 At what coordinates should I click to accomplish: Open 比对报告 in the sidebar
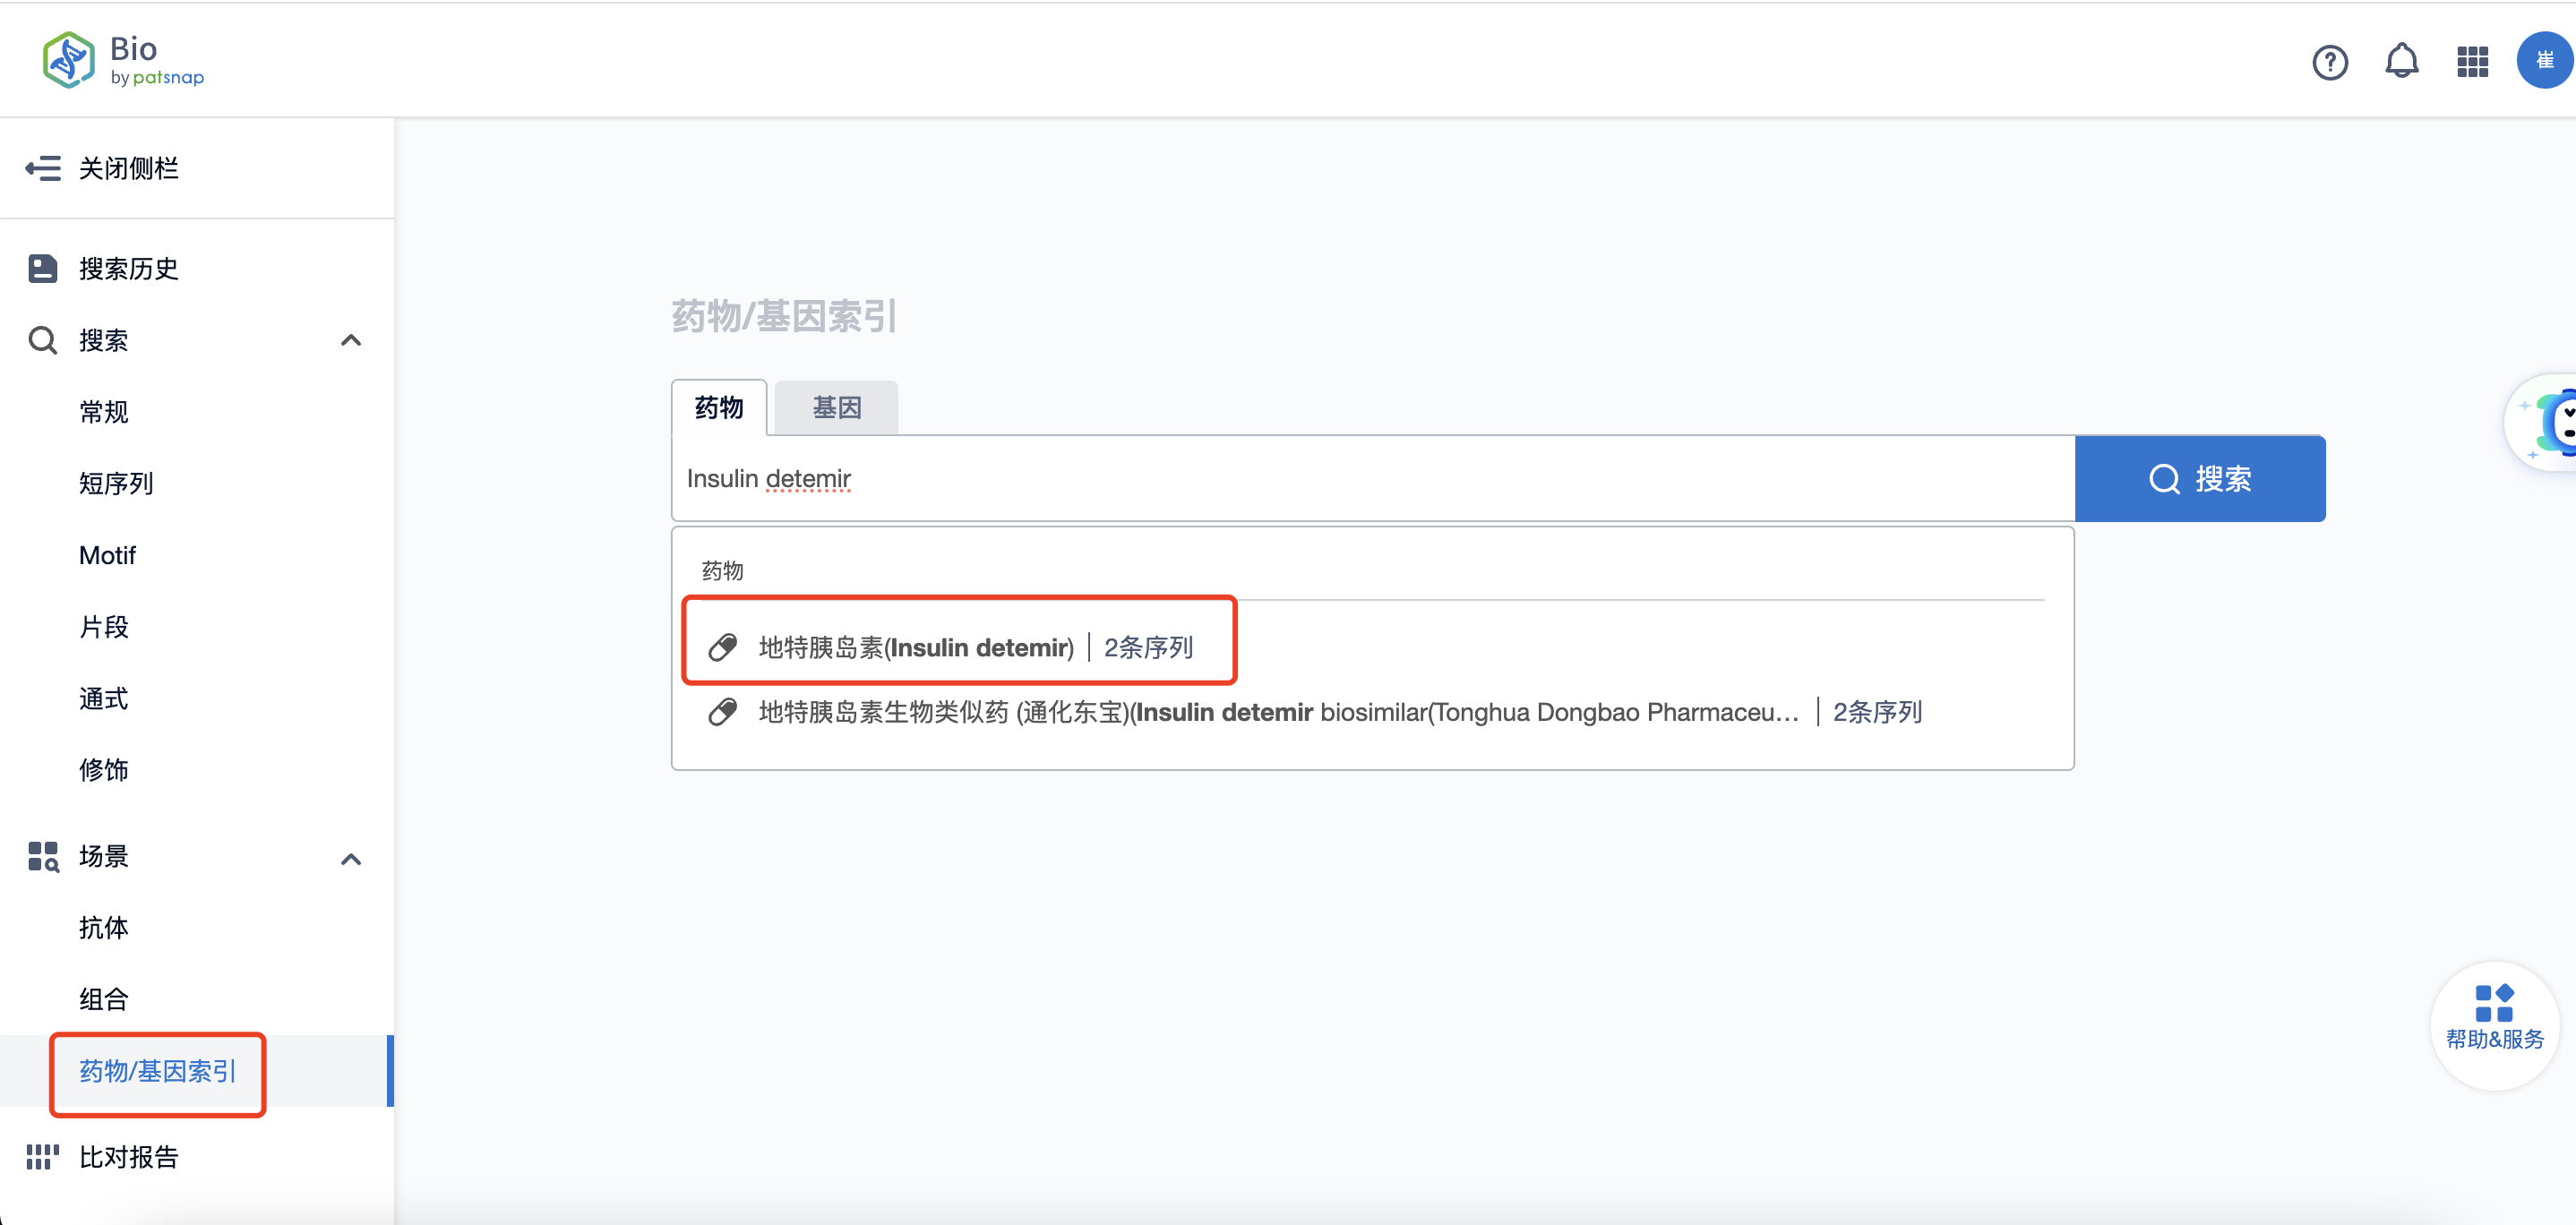pyautogui.click(x=128, y=1156)
